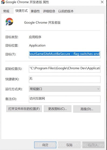Click the 应用 button
Screen dimensions: 107x150
tap(93, 145)
